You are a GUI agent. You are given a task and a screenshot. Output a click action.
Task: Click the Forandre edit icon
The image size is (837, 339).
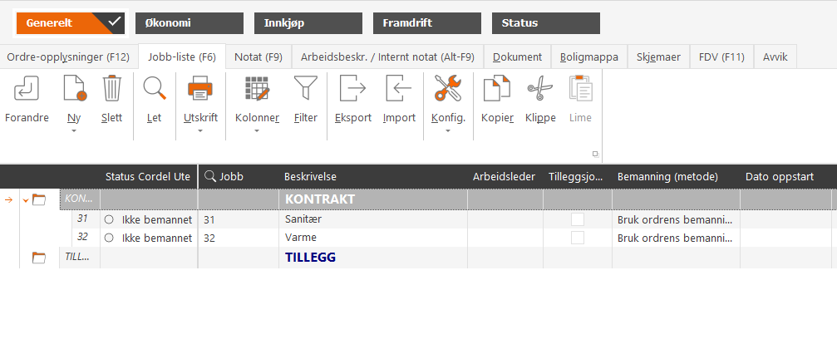[26, 88]
